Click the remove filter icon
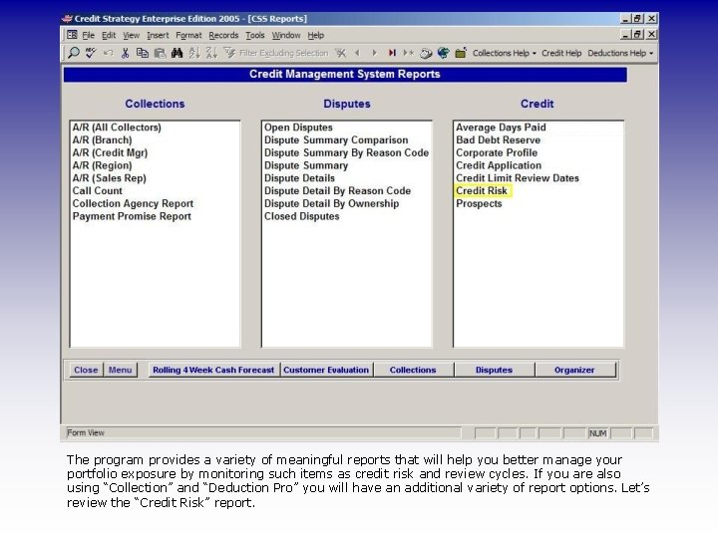This screenshot has width=718, height=538. [x=340, y=53]
